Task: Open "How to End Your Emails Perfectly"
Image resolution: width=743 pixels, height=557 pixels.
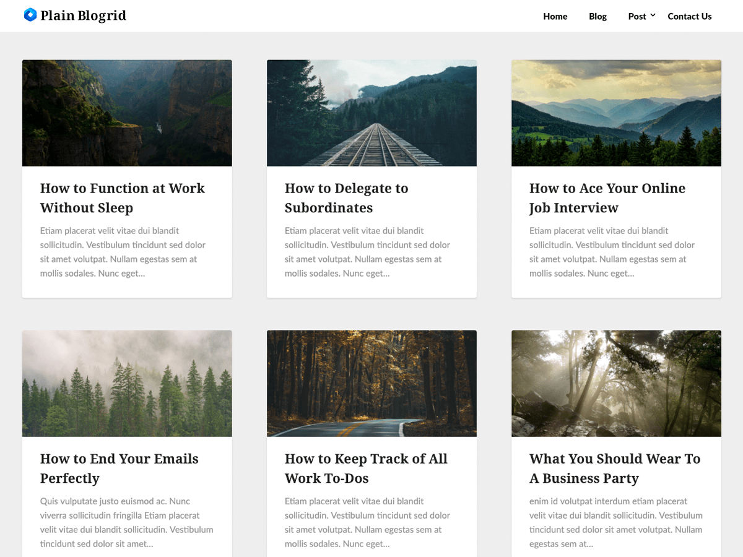Action: pyautogui.click(x=119, y=468)
